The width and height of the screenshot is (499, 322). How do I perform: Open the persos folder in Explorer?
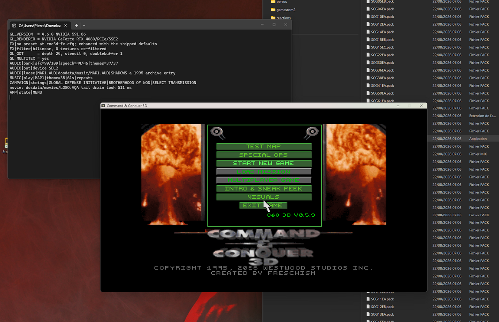(279, 2)
